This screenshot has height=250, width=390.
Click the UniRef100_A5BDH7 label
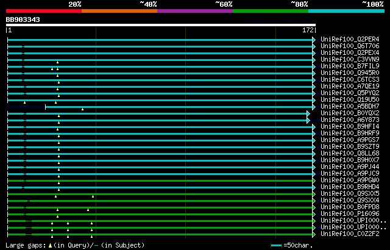click(350, 107)
